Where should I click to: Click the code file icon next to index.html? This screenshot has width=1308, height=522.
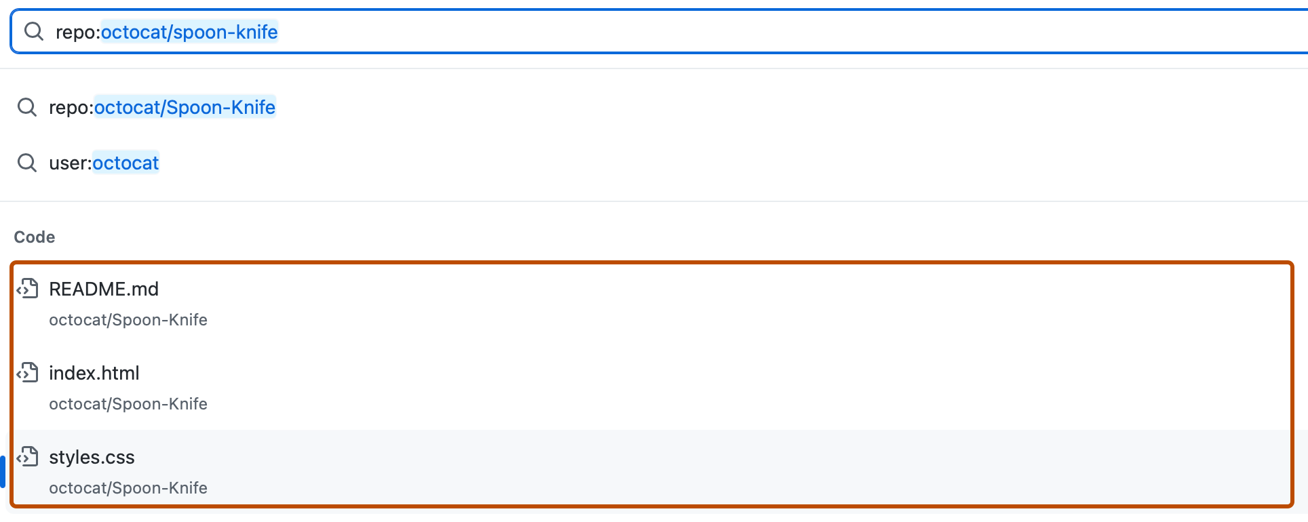click(x=28, y=372)
